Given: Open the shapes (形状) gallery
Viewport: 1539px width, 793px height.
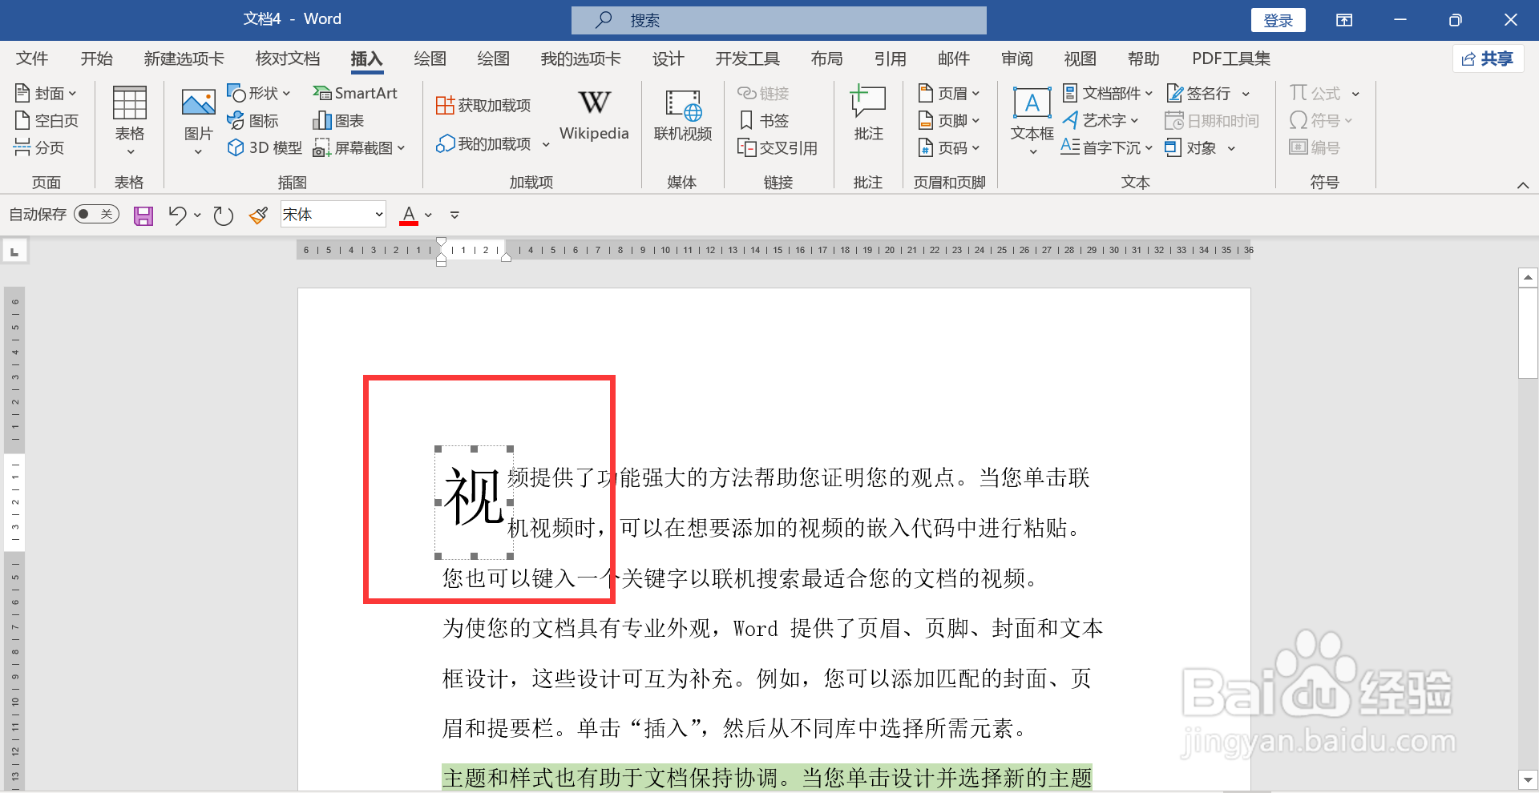Looking at the screenshot, I should (x=258, y=94).
